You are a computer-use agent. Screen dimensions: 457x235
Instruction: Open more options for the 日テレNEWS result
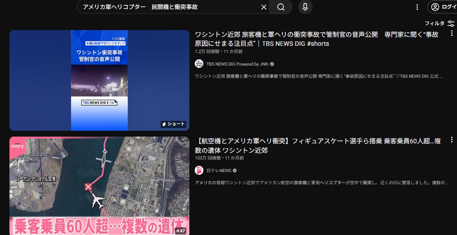coord(452,140)
